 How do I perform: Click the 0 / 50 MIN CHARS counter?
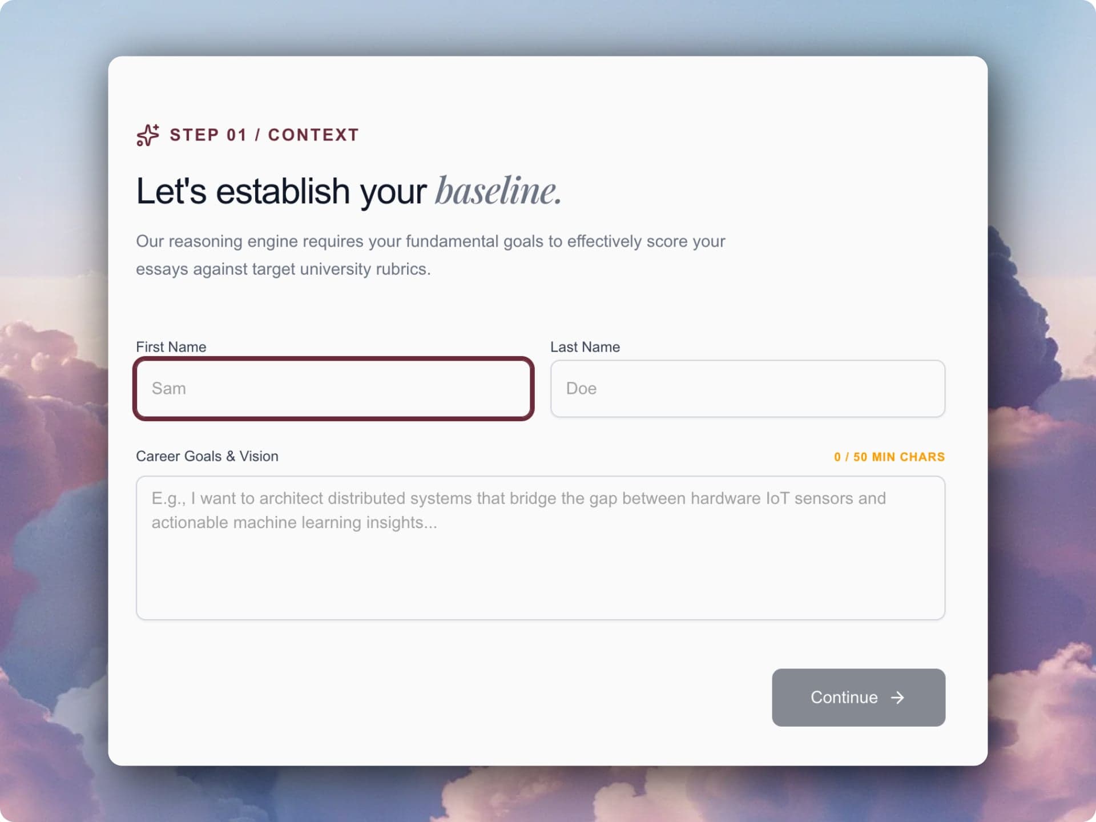point(889,457)
